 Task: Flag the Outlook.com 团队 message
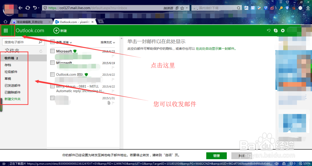(x=114, y=79)
